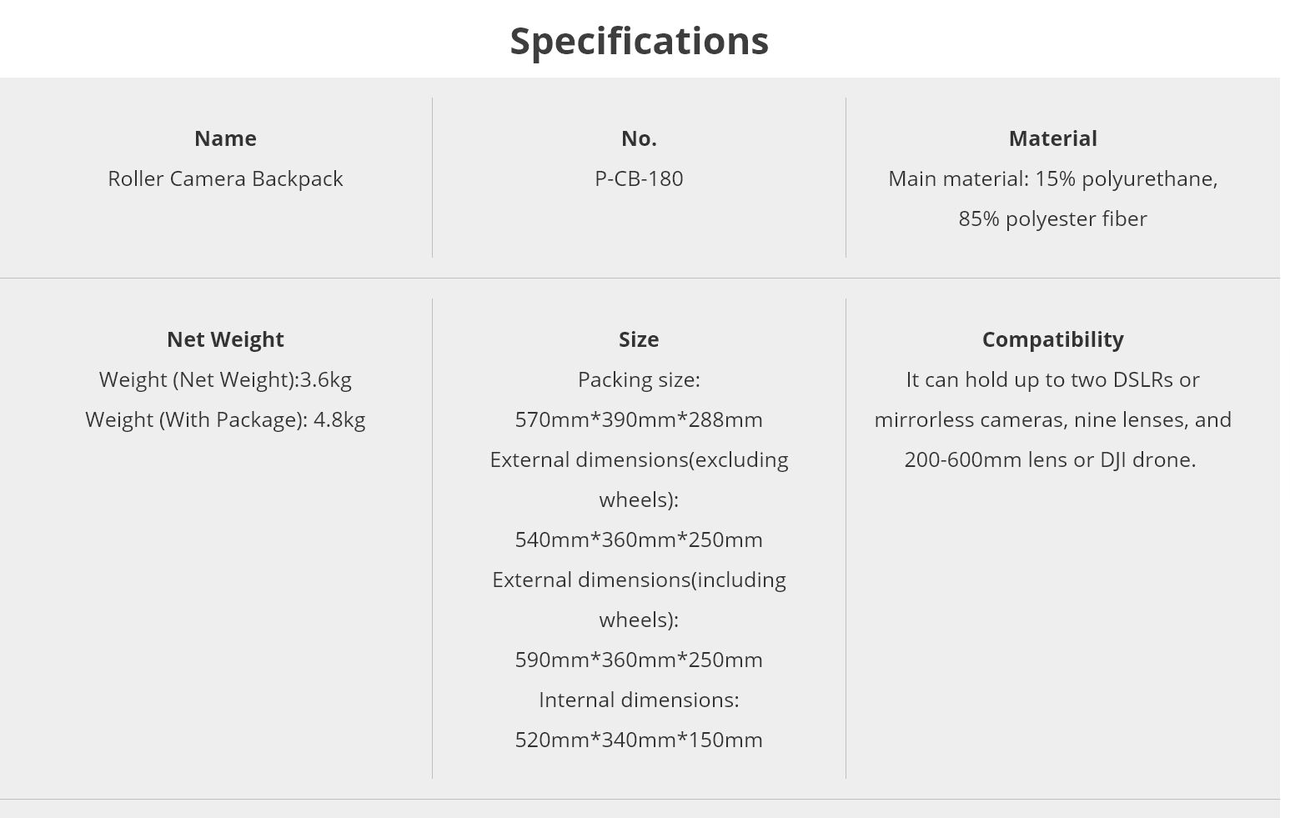Click the Internal dimensions label
Image resolution: width=1290 pixels, height=818 pixels.
[x=639, y=700]
